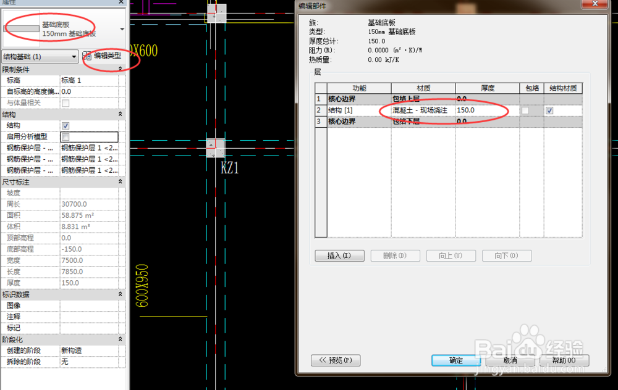Click the 厚度 column header
The width and height of the screenshot is (618, 390).
488,88
